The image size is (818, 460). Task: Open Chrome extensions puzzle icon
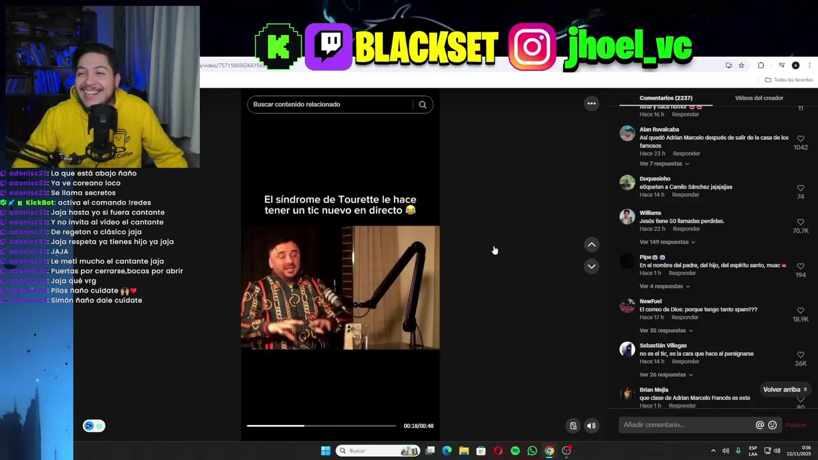pyautogui.click(x=761, y=65)
